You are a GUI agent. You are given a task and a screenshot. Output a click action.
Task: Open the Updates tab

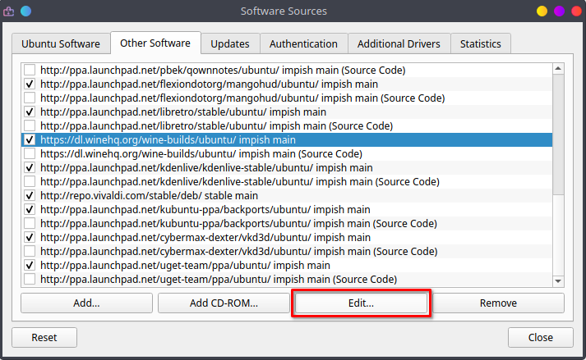coord(230,43)
